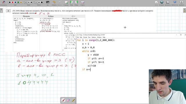Click the 'x = i' code line
Viewport: 186px width, 104px height.
pos(85,44)
